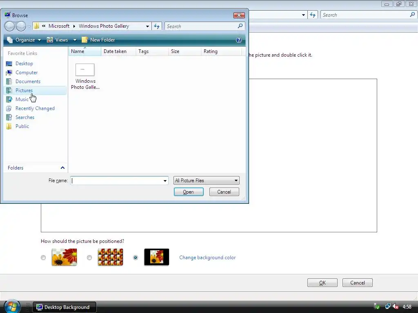Click Change background color link
This screenshot has height=313, width=418.
[207, 258]
